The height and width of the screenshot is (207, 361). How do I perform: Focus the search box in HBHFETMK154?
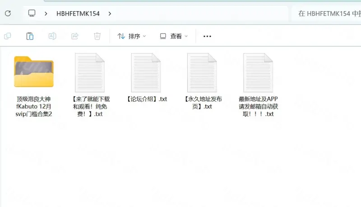(326, 14)
